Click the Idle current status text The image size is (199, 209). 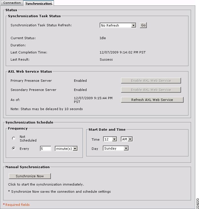103,38
